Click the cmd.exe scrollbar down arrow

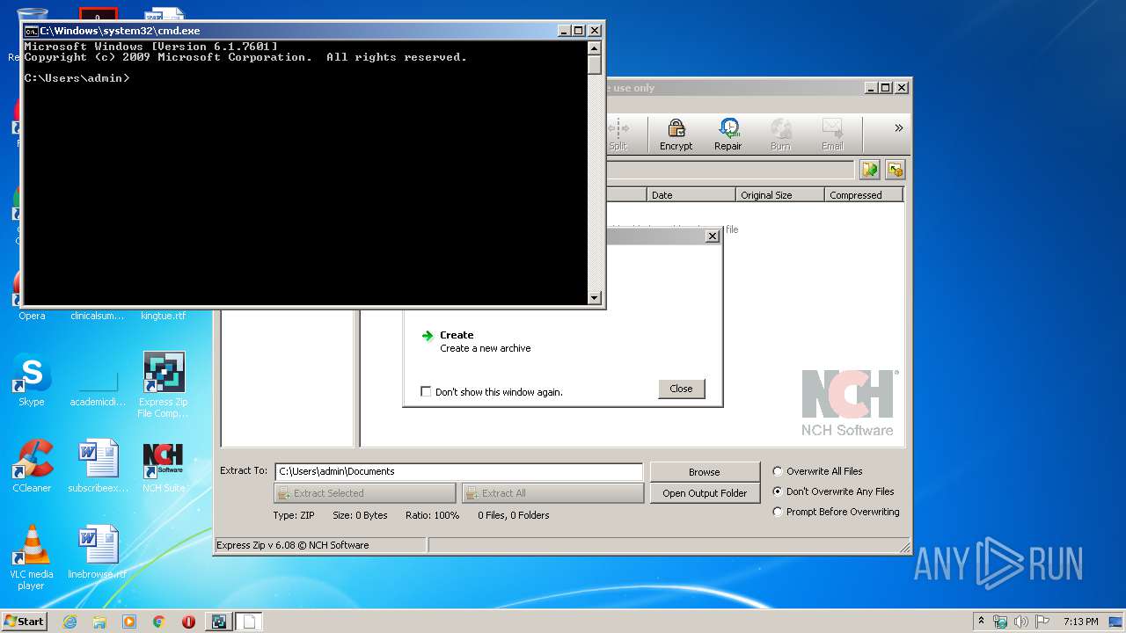(x=595, y=298)
